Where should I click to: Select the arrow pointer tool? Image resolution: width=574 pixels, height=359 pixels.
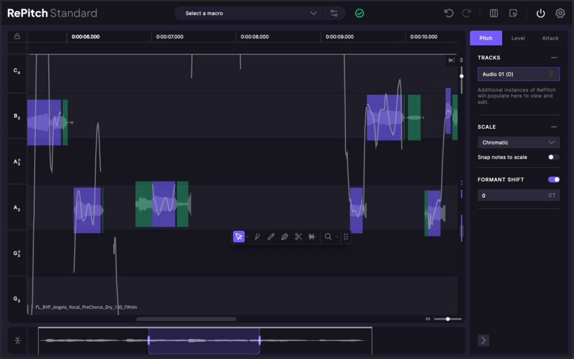point(239,237)
